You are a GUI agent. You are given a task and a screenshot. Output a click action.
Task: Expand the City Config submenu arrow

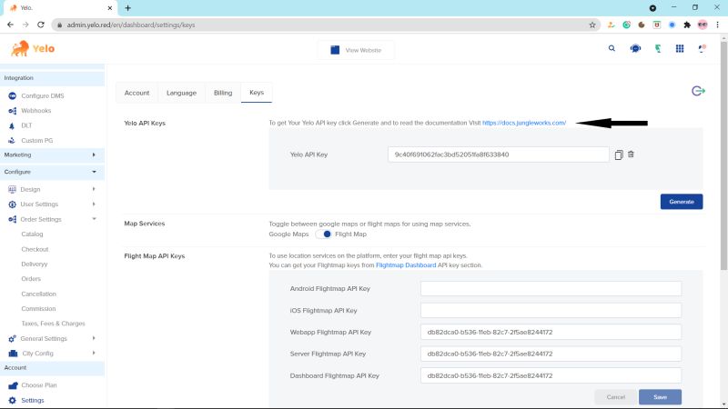pos(94,354)
